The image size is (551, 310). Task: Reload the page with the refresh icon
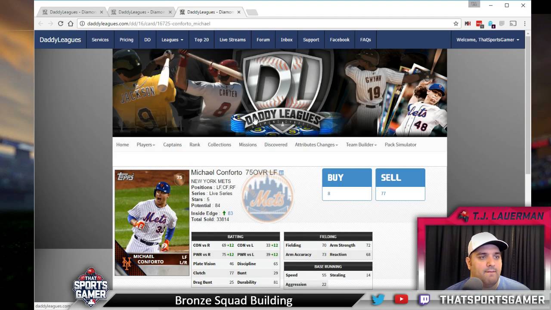tap(61, 24)
